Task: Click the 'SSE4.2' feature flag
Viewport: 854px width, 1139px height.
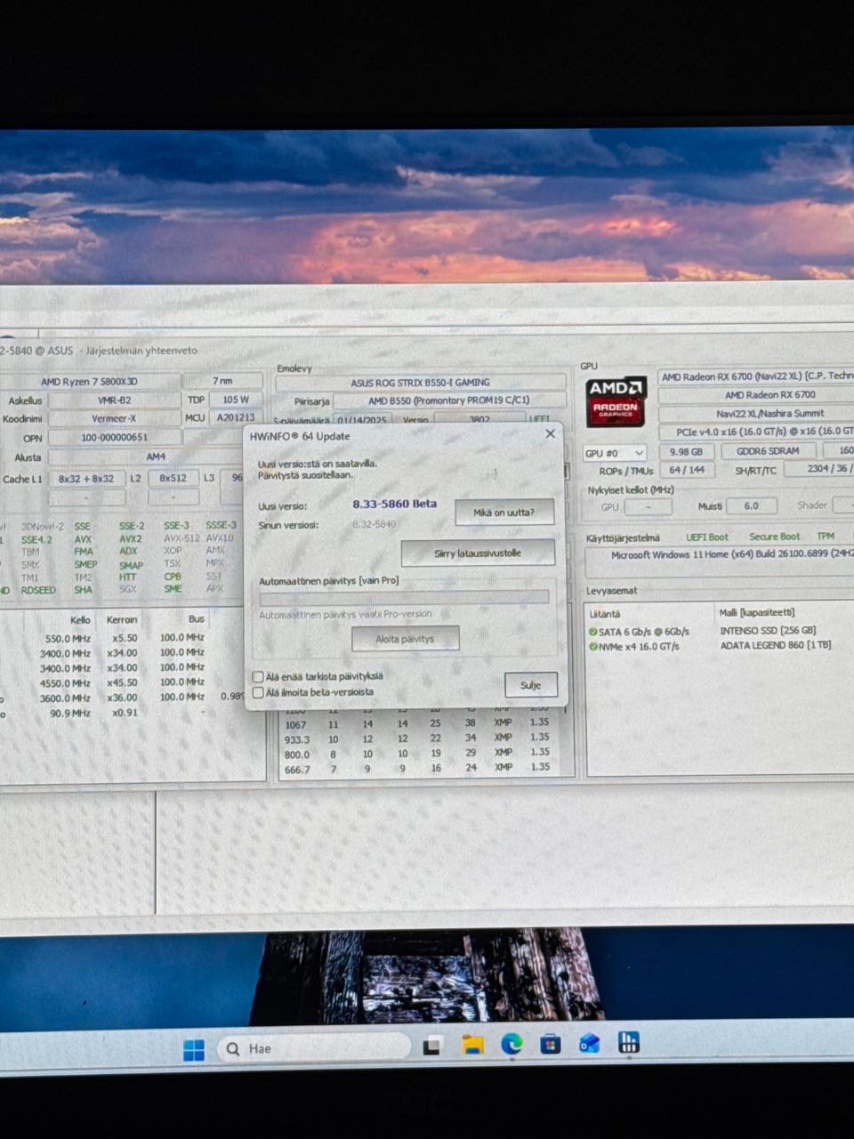Action: [x=36, y=540]
